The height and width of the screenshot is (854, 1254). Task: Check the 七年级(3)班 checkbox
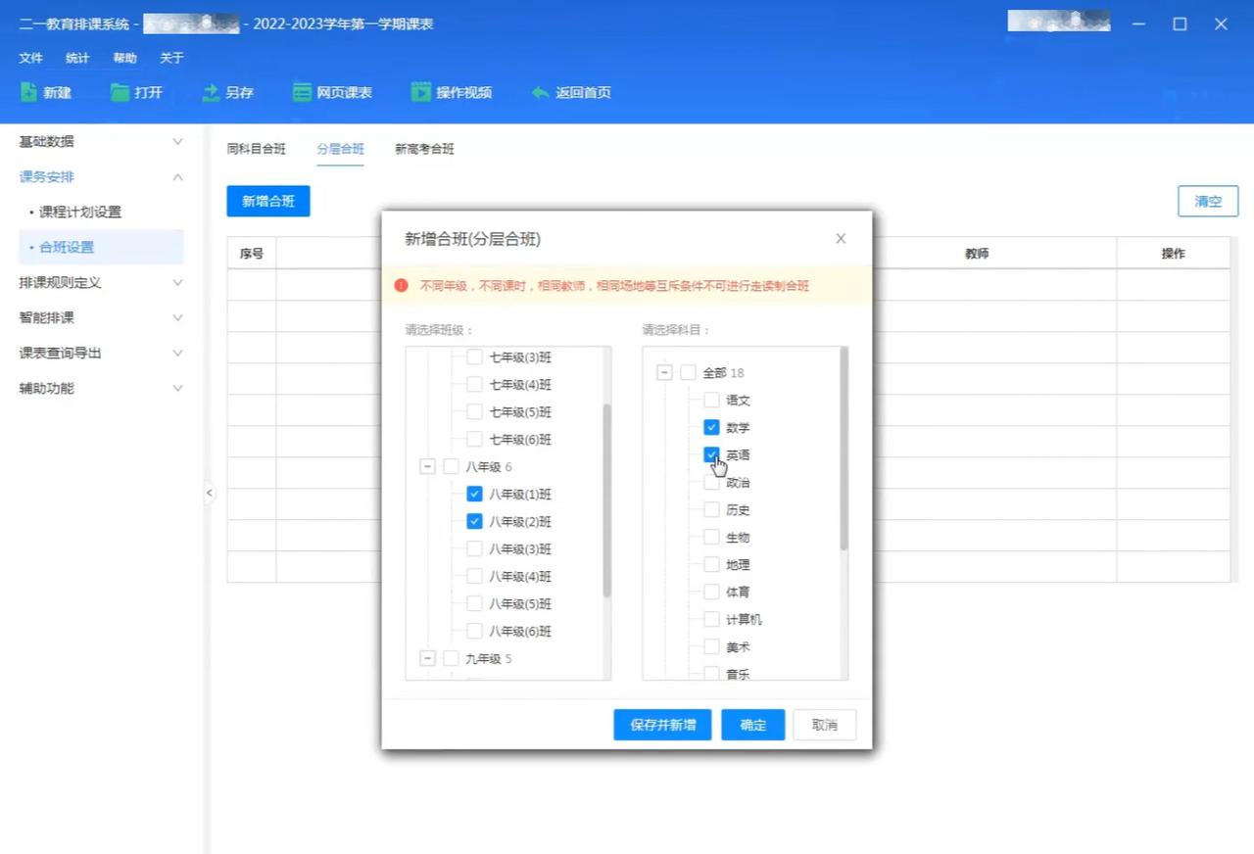[x=474, y=357]
